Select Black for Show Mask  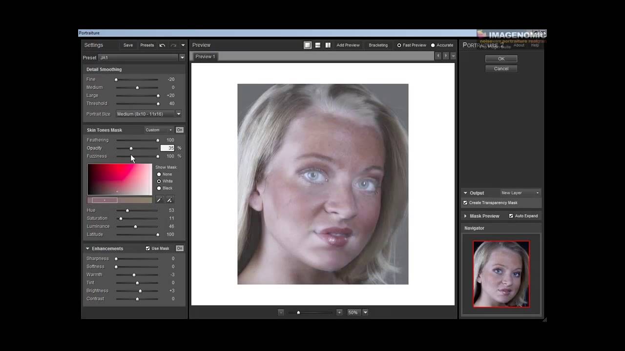[159, 188]
